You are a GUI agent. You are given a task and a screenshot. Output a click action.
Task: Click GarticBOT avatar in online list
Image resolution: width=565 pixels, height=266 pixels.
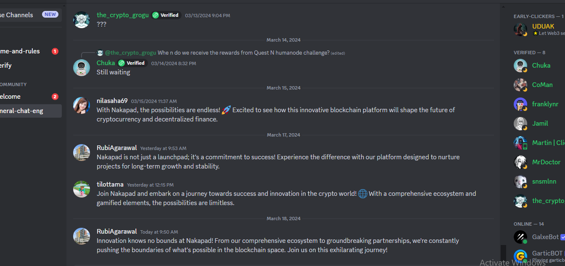(x=520, y=256)
